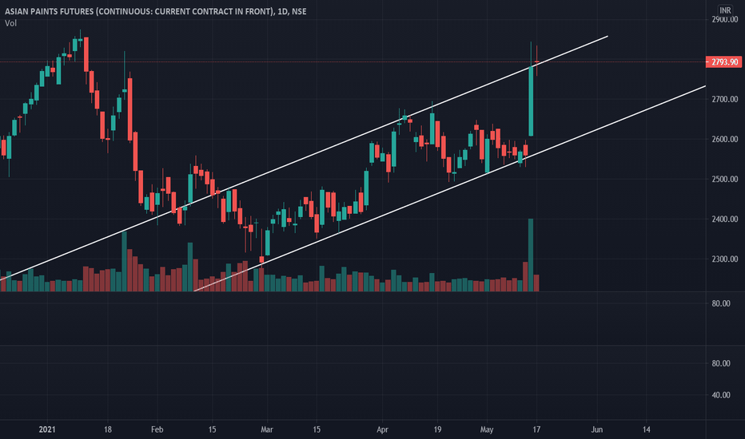Viewport: 745px width, 439px height.
Task: Select the red 2793.90 current price label
Action: tap(723, 62)
